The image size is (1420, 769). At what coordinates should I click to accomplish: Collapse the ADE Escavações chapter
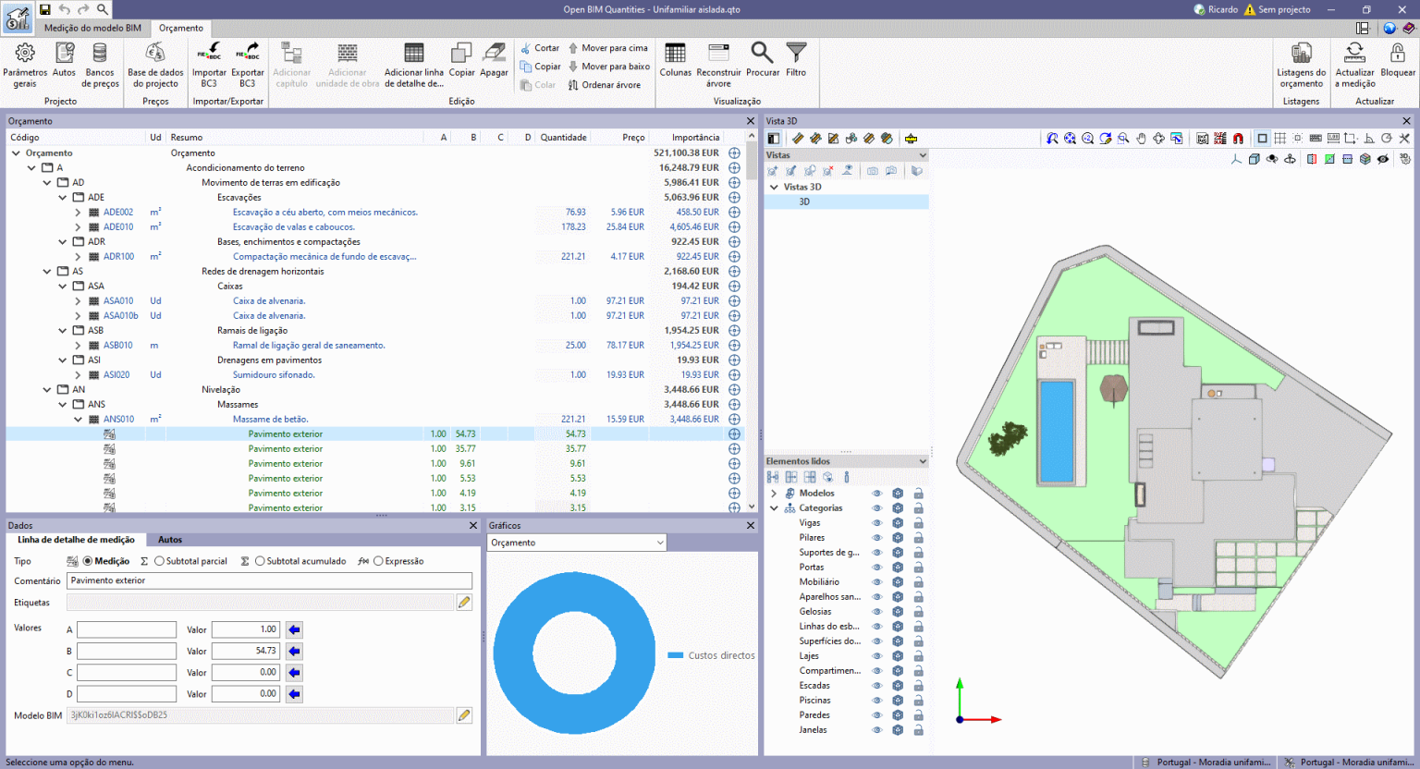click(62, 198)
